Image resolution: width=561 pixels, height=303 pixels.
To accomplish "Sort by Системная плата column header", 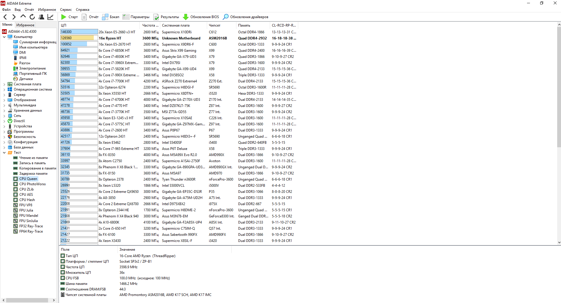I will (x=183, y=25).
